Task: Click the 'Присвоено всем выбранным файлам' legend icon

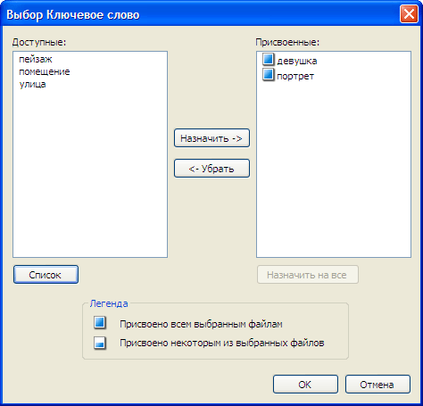Action: pos(100,323)
